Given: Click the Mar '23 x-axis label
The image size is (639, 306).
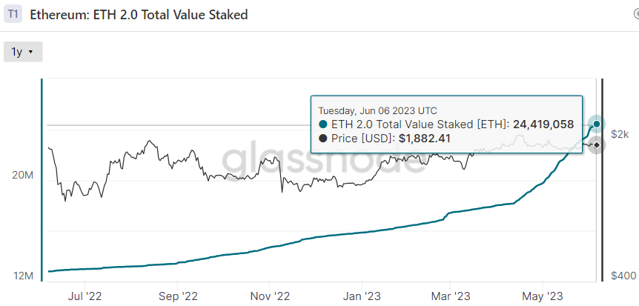Looking at the screenshot, I should 451,295.
